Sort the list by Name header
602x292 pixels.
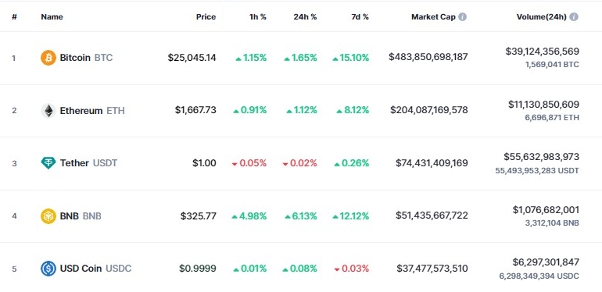pyautogui.click(x=52, y=17)
